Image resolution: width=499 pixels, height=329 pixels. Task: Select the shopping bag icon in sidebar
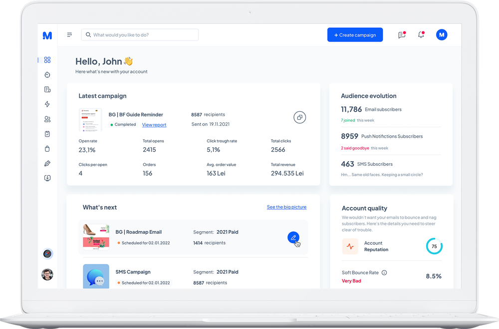[47, 149]
